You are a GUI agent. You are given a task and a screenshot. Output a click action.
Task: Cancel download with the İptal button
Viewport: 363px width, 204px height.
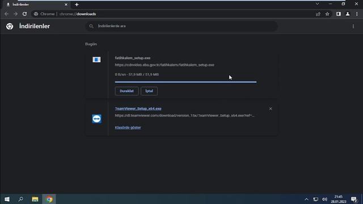tap(149, 91)
